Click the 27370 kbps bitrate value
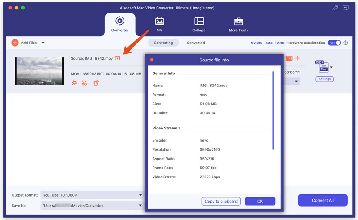The width and height of the screenshot is (358, 220). pyautogui.click(x=210, y=177)
